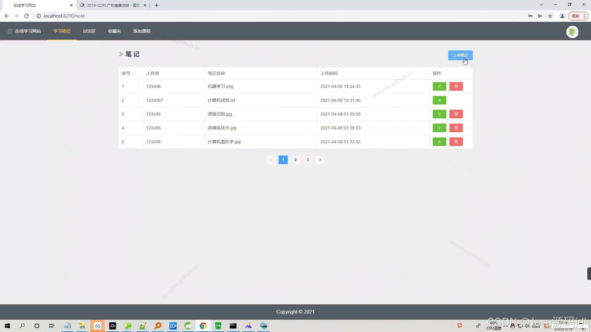This screenshot has width=591, height=332.
Task: Open the password key icon in address bar
Action: coord(530,16)
